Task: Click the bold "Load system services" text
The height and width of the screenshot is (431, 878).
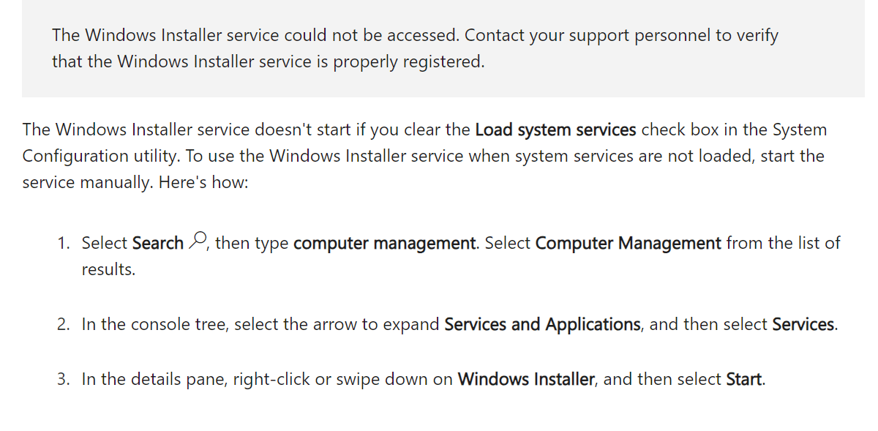Action: pyautogui.click(x=555, y=130)
